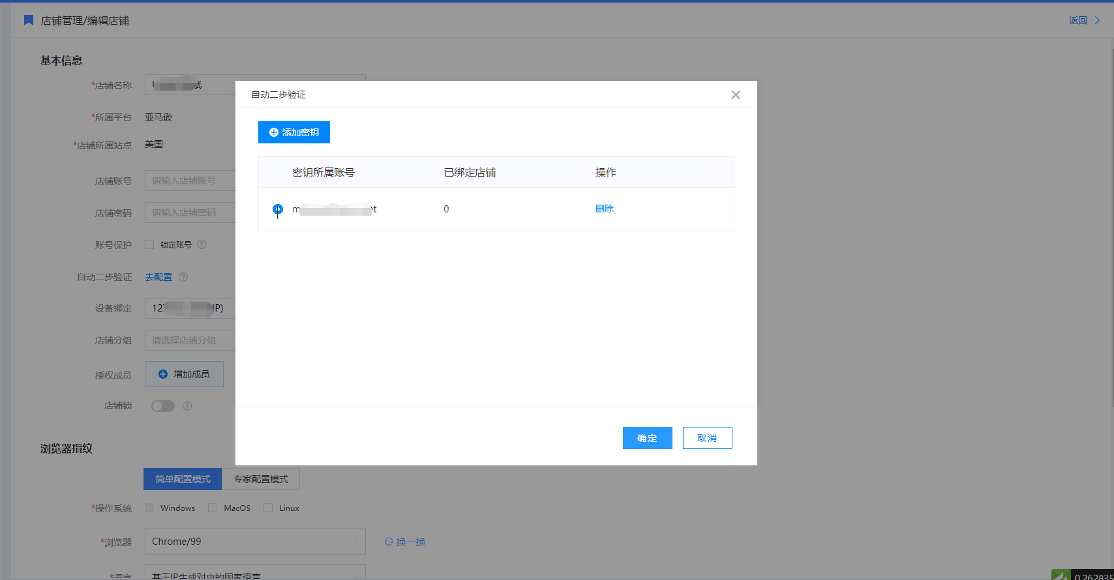Check the Linux operating system checkbox
Screen dimensions: 1114x580
(x=268, y=508)
